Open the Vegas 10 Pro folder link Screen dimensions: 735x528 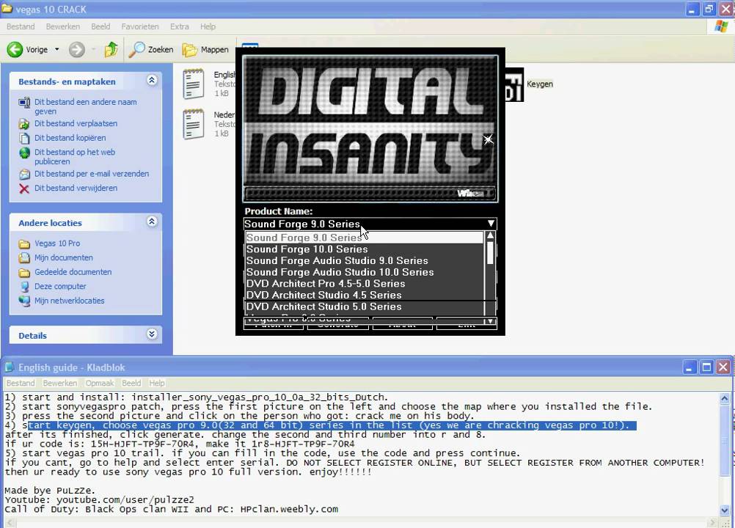pyautogui.click(x=57, y=243)
